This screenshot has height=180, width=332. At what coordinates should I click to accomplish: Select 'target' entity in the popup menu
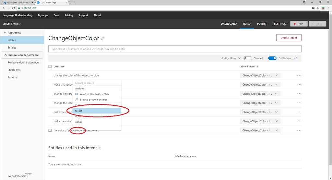point(97,111)
